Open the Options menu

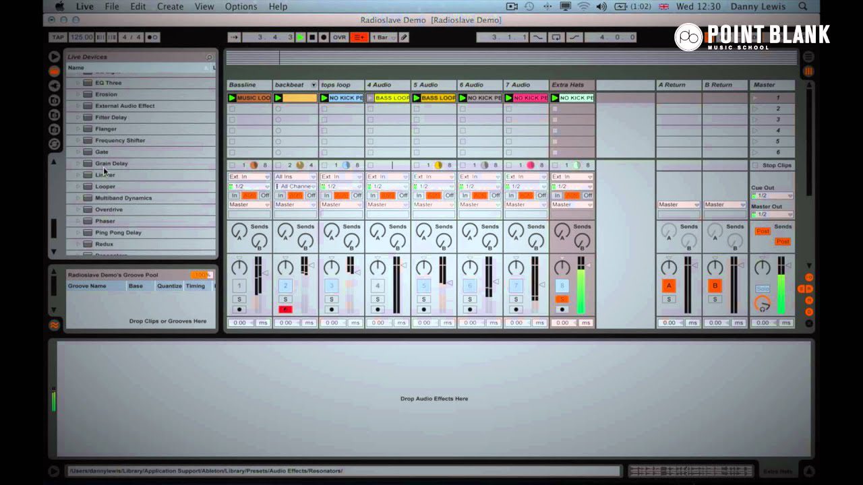pyautogui.click(x=241, y=7)
